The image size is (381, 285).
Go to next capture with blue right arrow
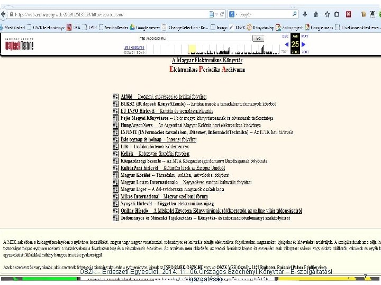click(x=304, y=44)
